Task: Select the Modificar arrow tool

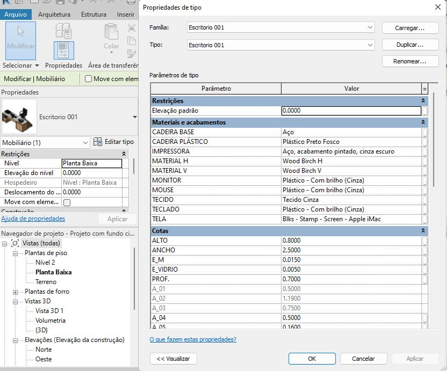Action: coord(20,40)
